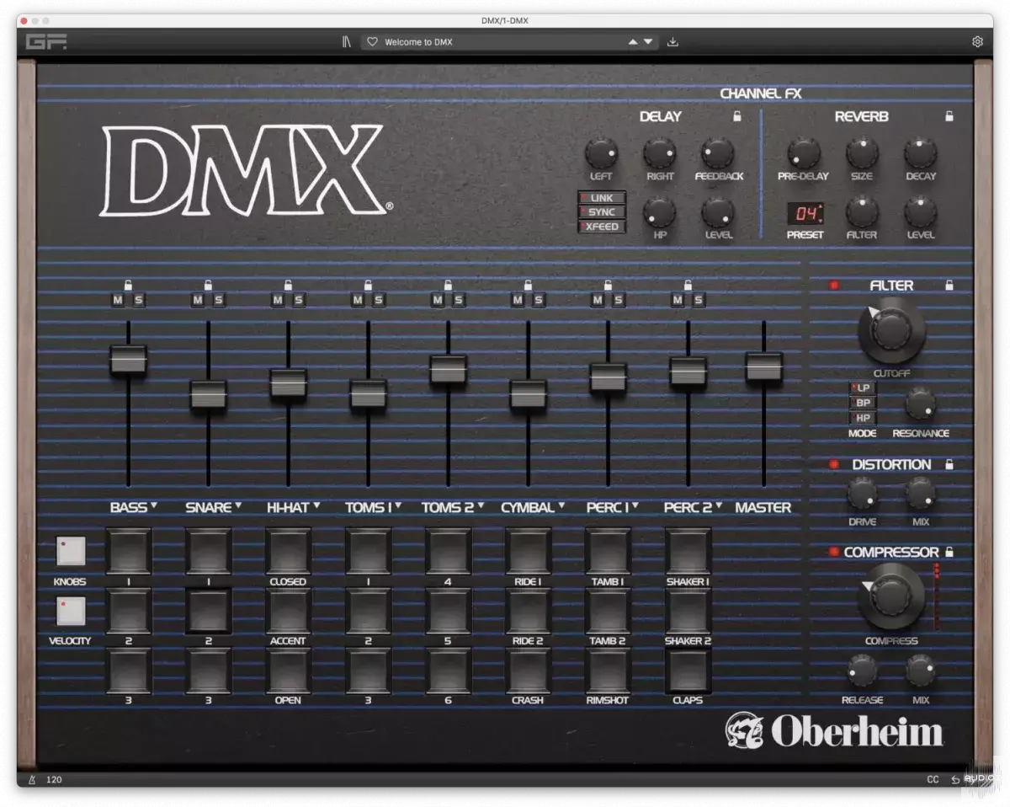Image resolution: width=1010 pixels, height=807 pixels.
Task: Trigger the CRASH cymbal pad
Action: click(528, 671)
